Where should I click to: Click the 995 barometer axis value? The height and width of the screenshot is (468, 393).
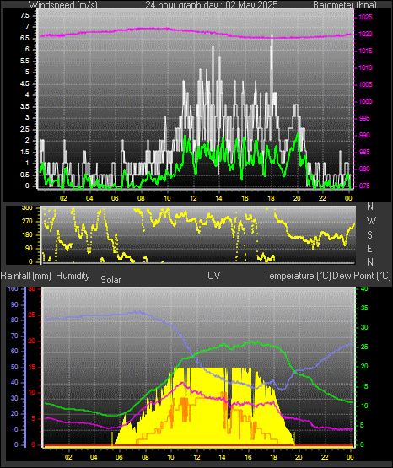pos(364,118)
